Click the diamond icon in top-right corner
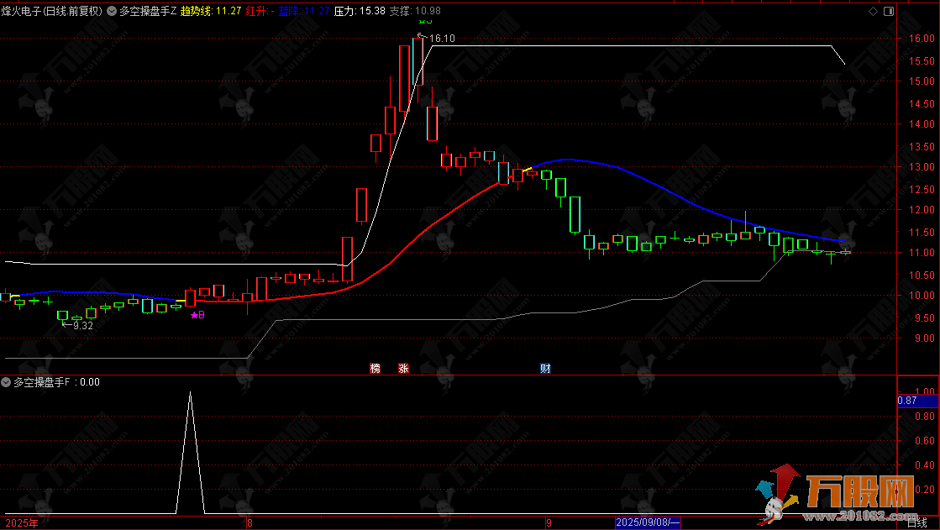The height and width of the screenshot is (530, 940). pyautogui.click(x=873, y=11)
